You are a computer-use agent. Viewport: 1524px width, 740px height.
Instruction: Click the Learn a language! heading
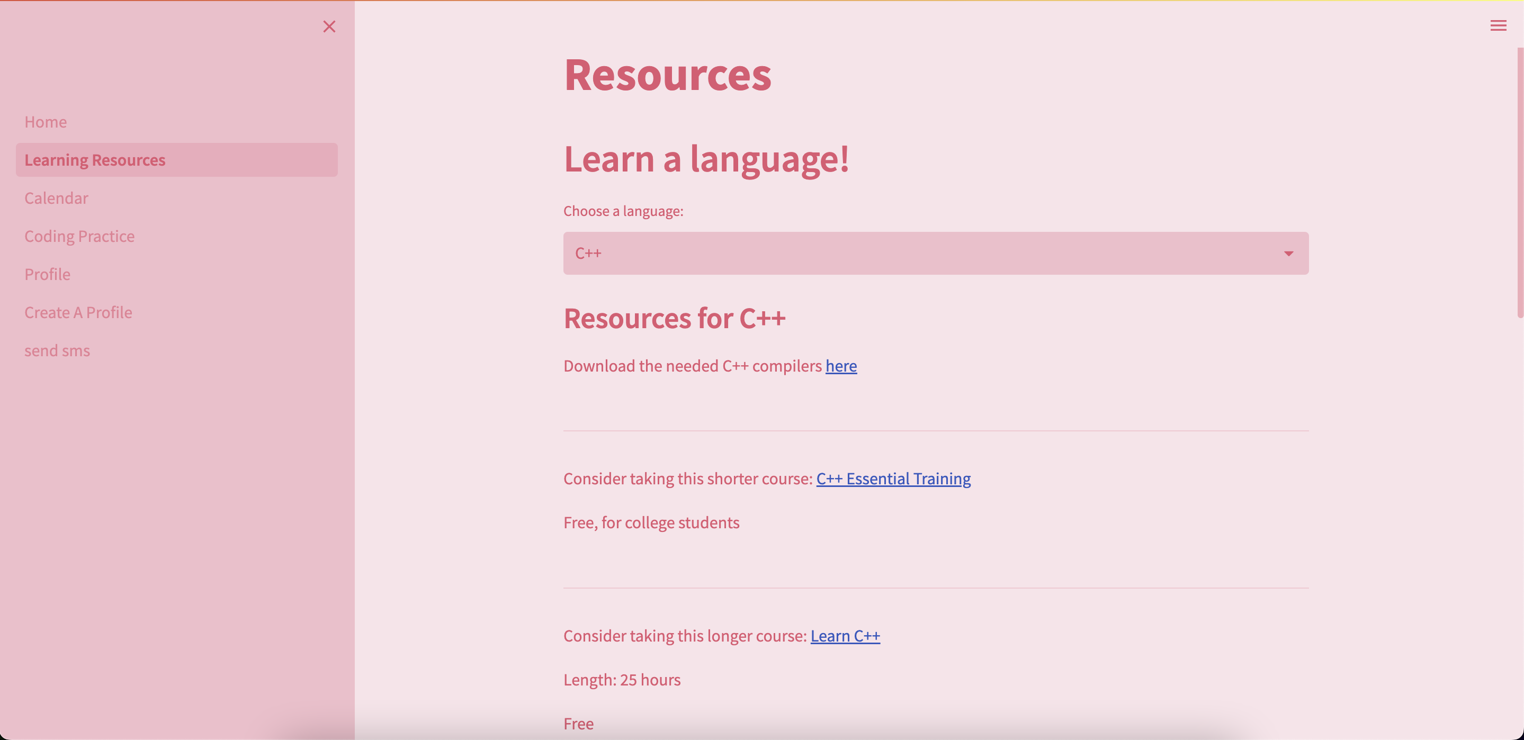pos(706,159)
